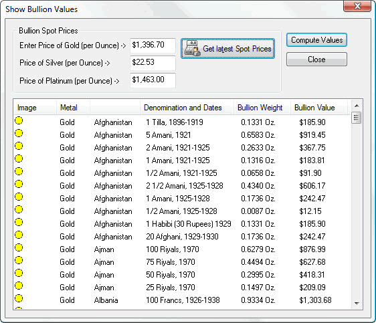Click gold coin icon for 5 Amani row
The height and width of the screenshot is (323, 376).
[x=19, y=133]
